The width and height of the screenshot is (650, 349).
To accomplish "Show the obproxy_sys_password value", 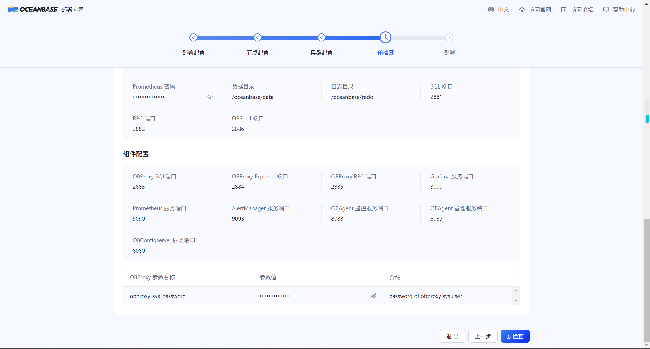I will point(373,296).
